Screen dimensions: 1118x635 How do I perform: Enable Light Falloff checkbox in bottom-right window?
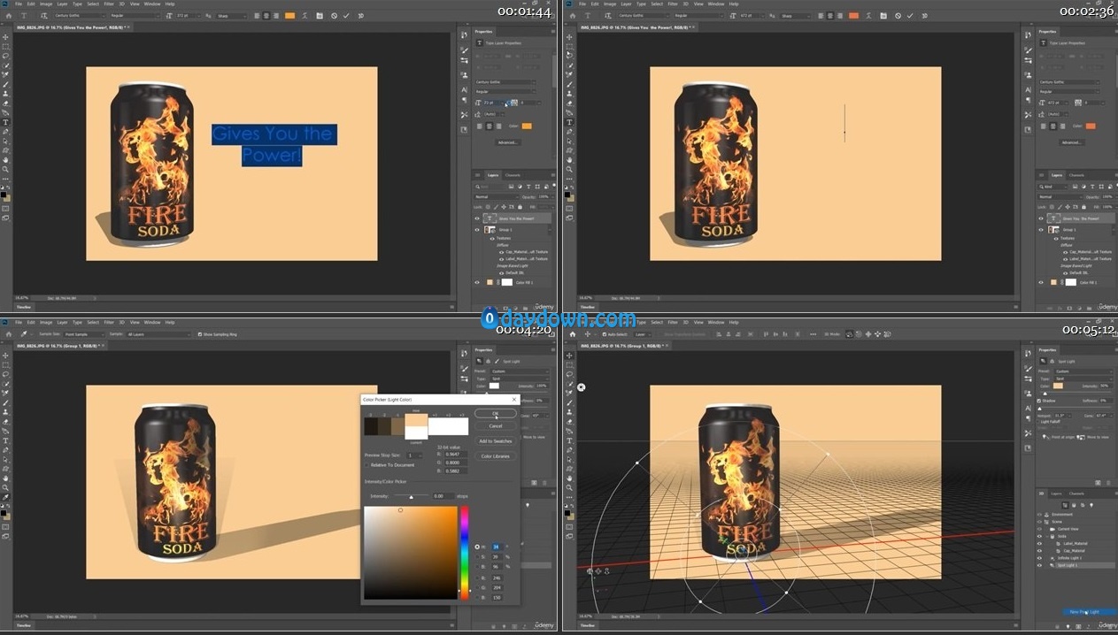click(1037, 421)
